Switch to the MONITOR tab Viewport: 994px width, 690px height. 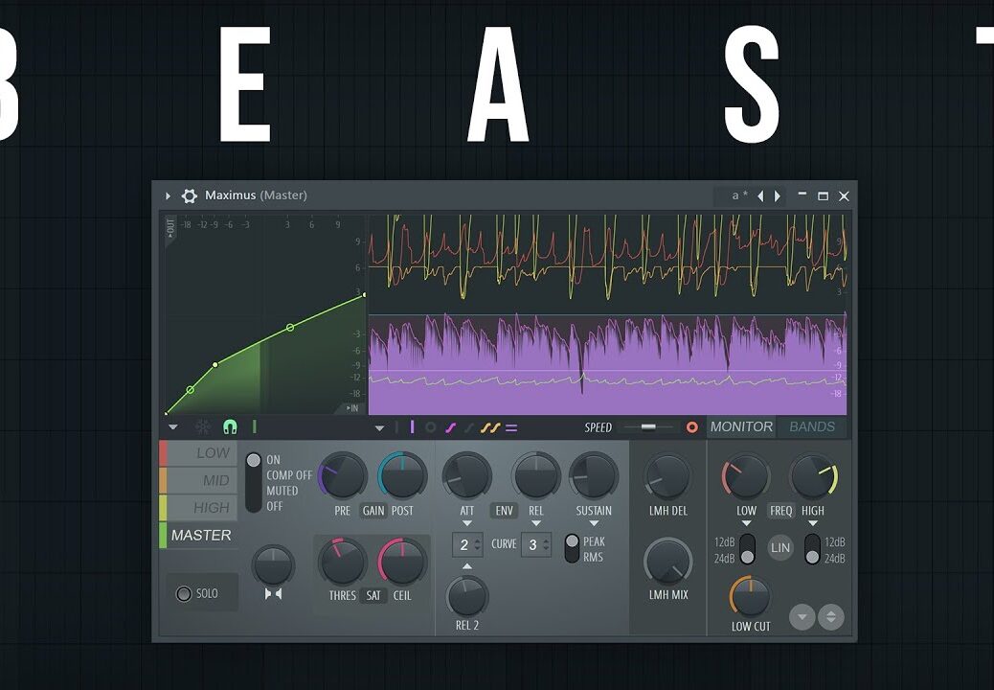741,426
